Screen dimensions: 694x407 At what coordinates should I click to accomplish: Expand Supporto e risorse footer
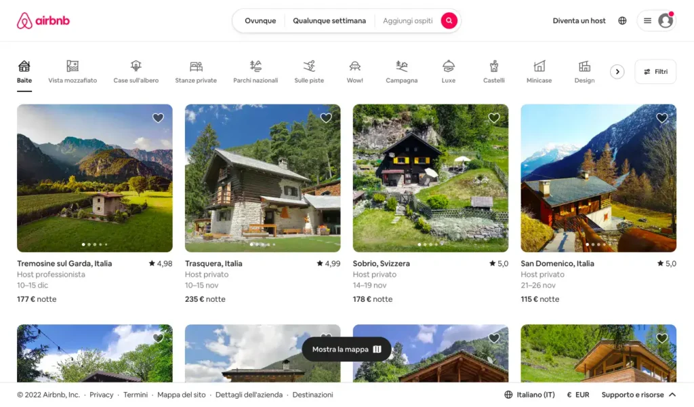(638, 395)
